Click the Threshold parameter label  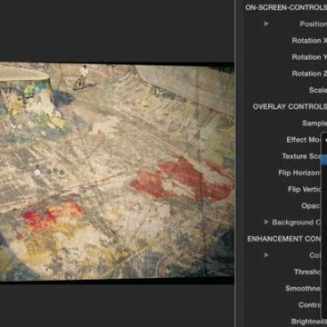click(307, 272)
